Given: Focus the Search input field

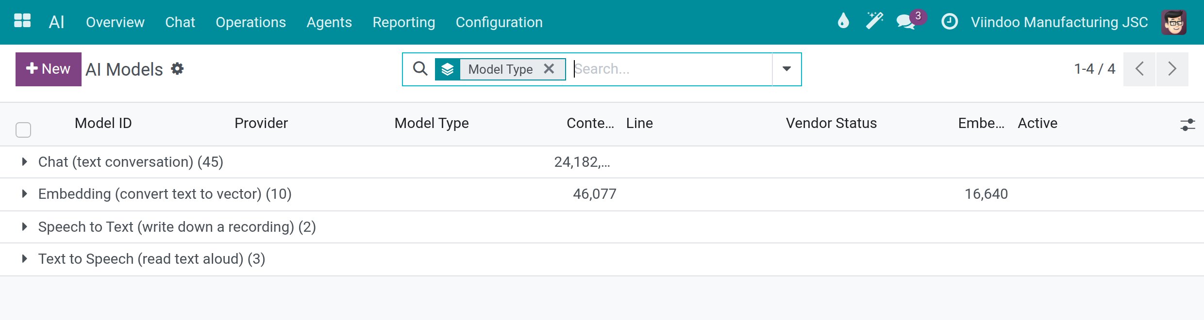Looking at the screenshot, I should coord(671,69).
